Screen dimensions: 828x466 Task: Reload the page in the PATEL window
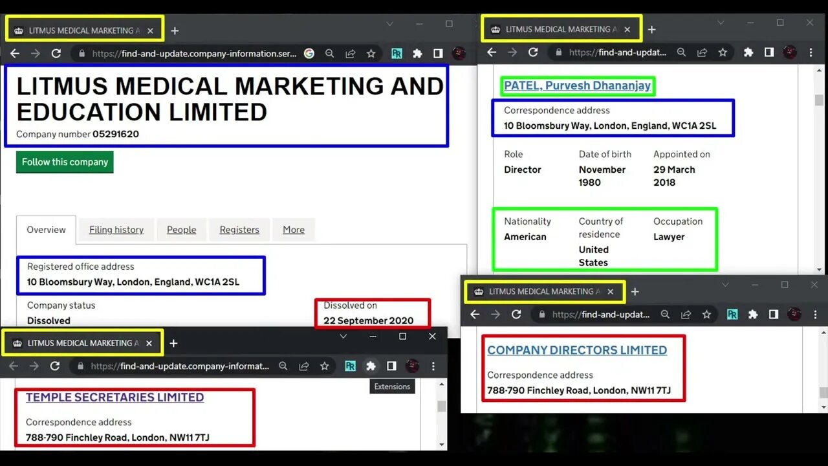point(533,52)
